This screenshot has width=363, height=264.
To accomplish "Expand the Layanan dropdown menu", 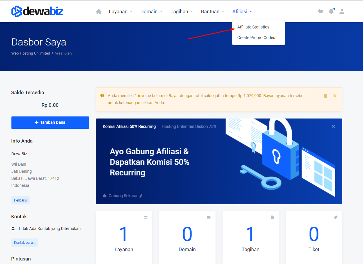I will (121, 12).
